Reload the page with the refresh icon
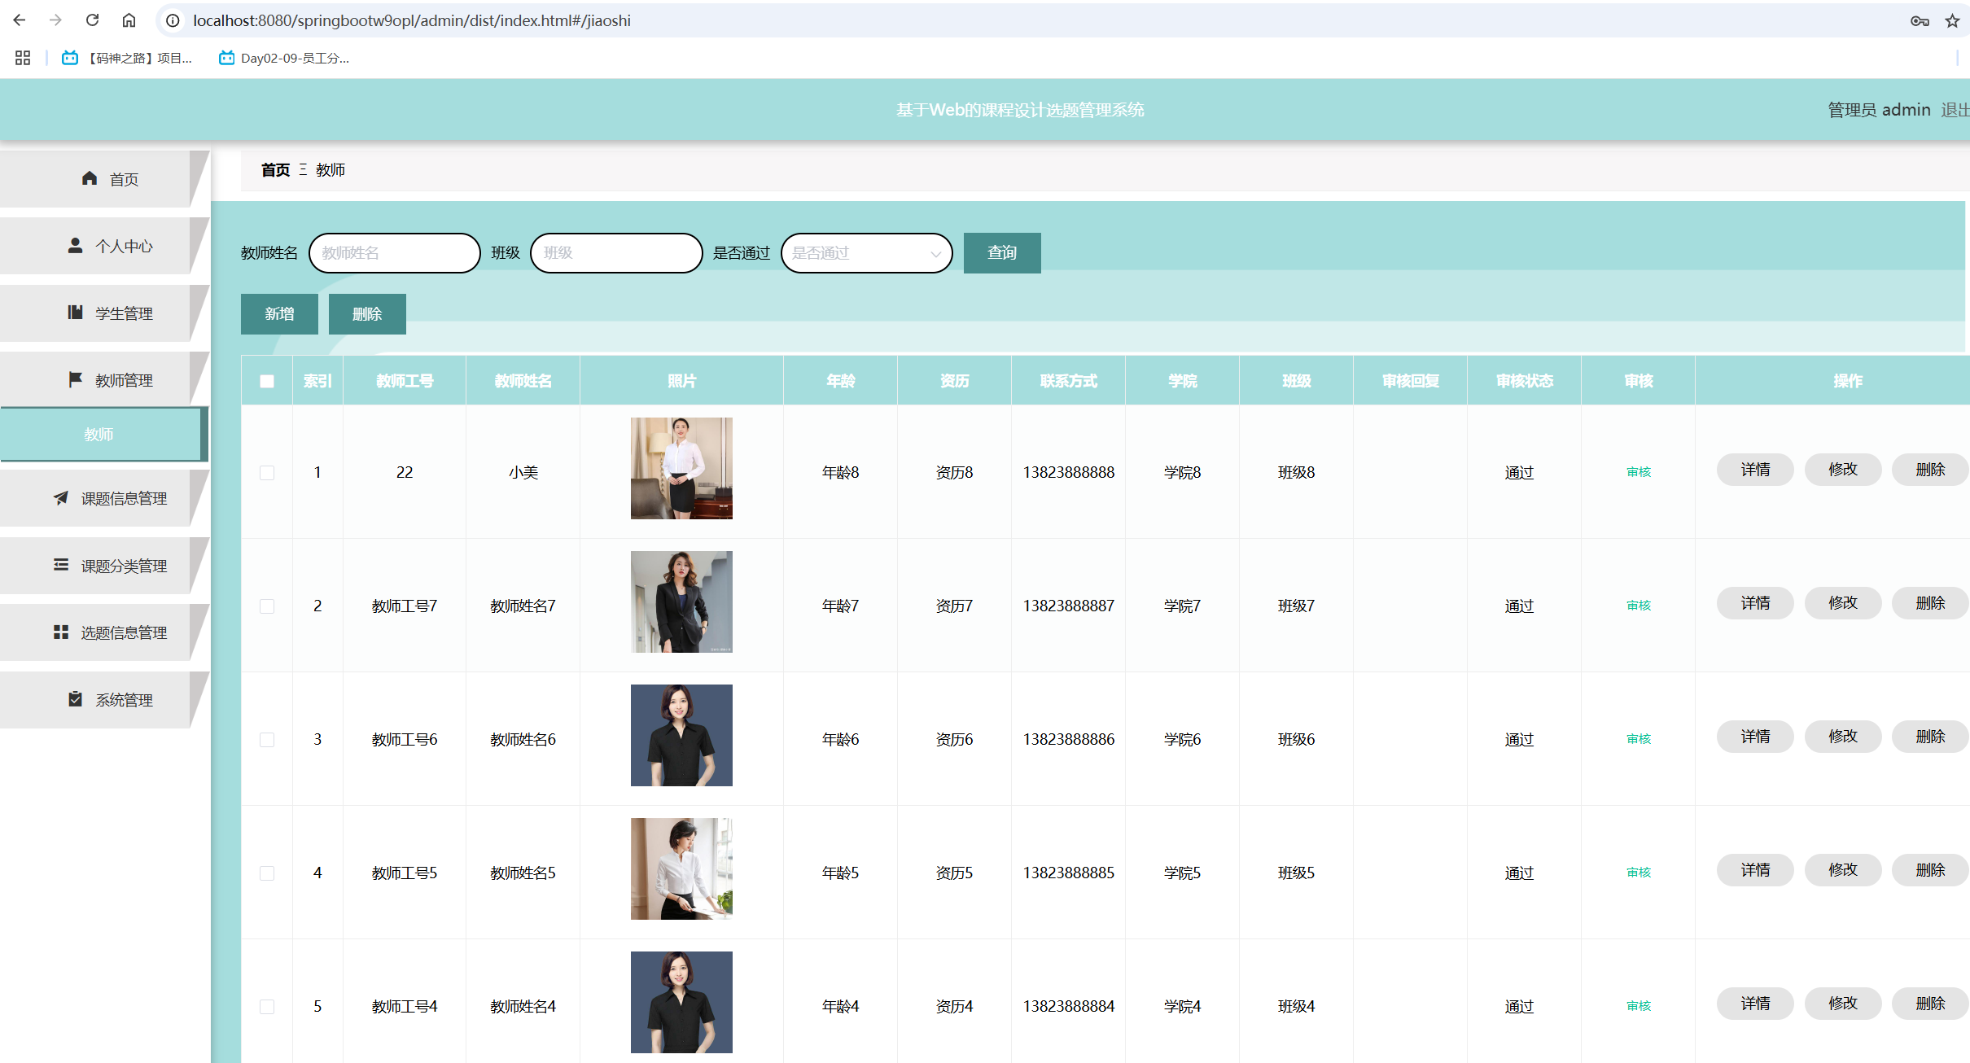Image resolution: width=1970 pixels, height=1063 pixels. coord(92,20)
